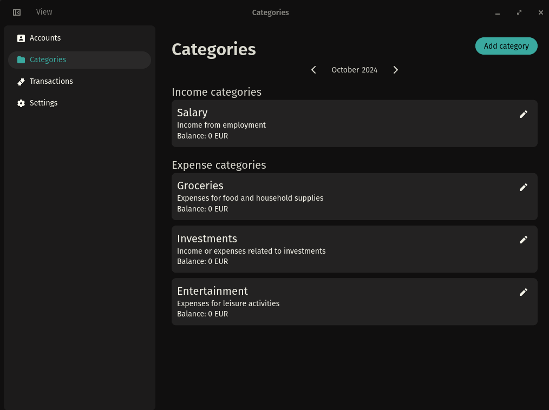Open the Accounts page
The height and width of the screenshot is (410, 549).
coord(45,38)
